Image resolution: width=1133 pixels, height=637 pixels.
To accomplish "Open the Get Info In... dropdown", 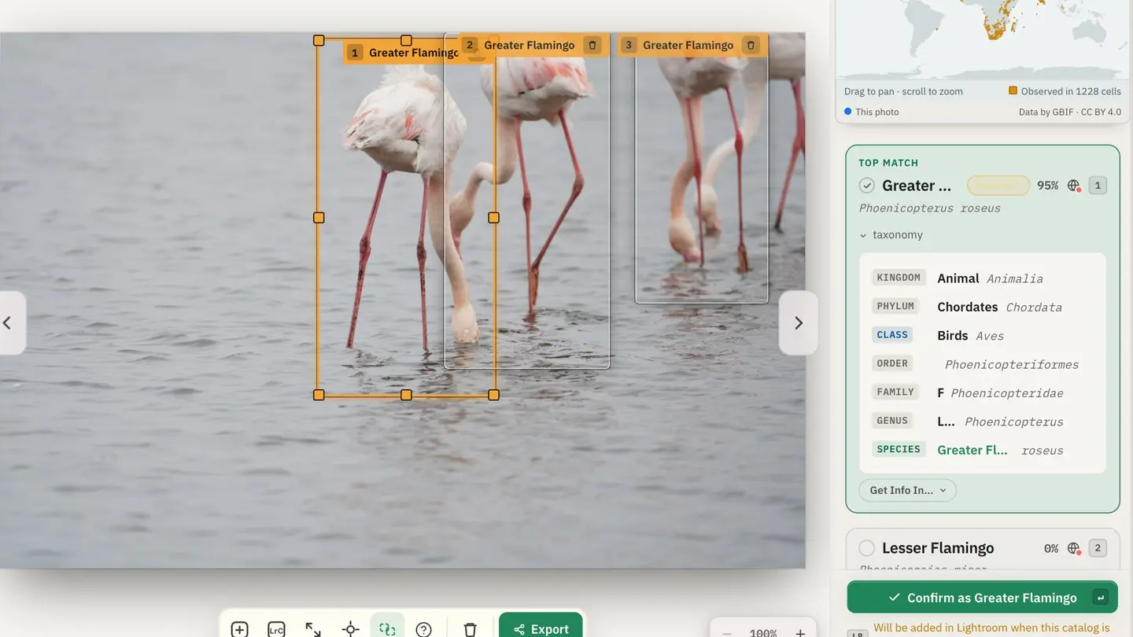I will 908,491.
